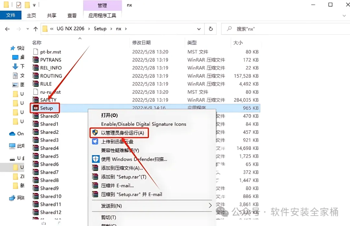Viewport: 350px width, 226px height.
Task: Select the Shared8 archive
Action: point(49,180)
